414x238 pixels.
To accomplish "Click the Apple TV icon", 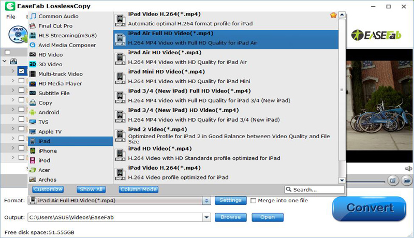I will coord(33,131).
